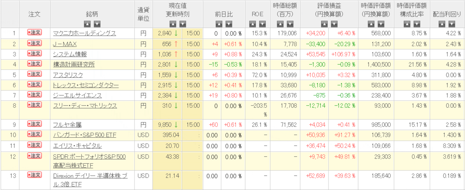Image resolution: width=465 pixels, height=190 pixels.
Task: View エイリス・キャピタル stock page
Action: pyautogui.click(x=77, y=145)
